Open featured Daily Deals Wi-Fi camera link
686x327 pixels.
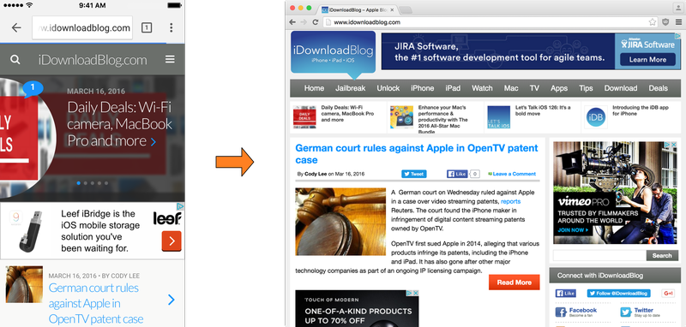348,114
